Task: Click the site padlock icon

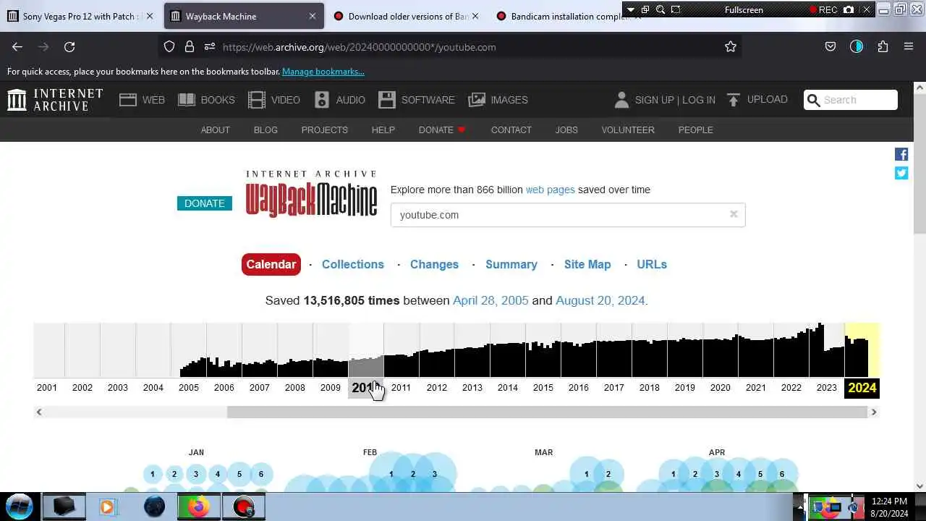Action: (190, 47)
